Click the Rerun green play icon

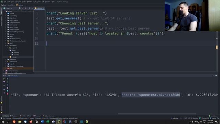4,79
